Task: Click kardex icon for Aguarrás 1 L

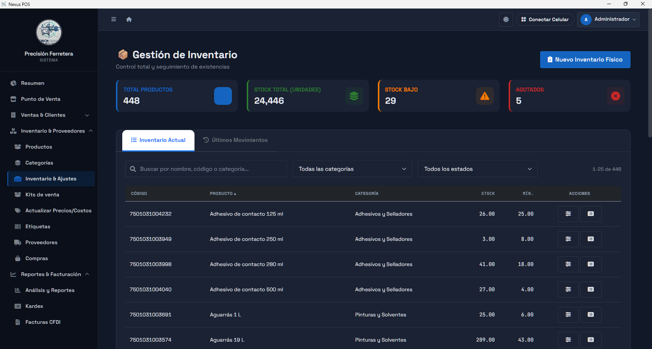Action: point(591,315)
